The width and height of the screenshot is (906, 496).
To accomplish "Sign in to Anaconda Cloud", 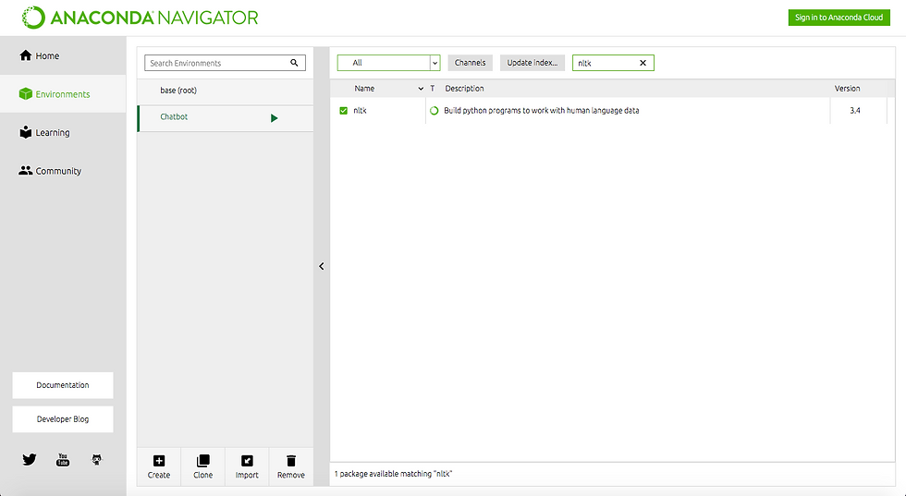I will (839, 18).
